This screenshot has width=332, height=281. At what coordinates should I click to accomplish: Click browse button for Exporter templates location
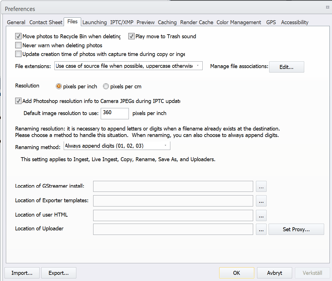261,201
